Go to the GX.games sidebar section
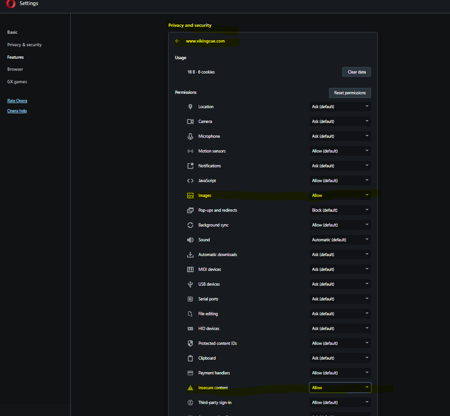 (x=17, y=82)
